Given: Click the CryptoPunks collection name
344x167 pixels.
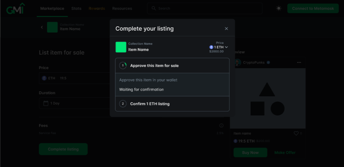Looking at the screenshot, I should (x=254, y=63).
